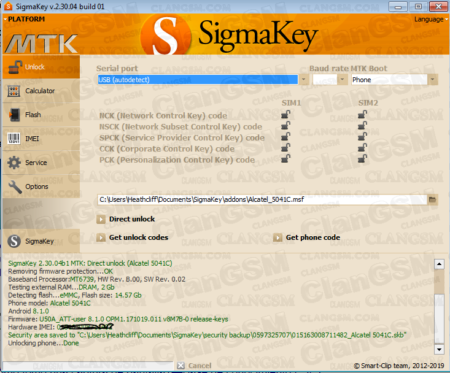Click the log scrollbar down arrow
The image size is (450, 373).
coord(439,349)
